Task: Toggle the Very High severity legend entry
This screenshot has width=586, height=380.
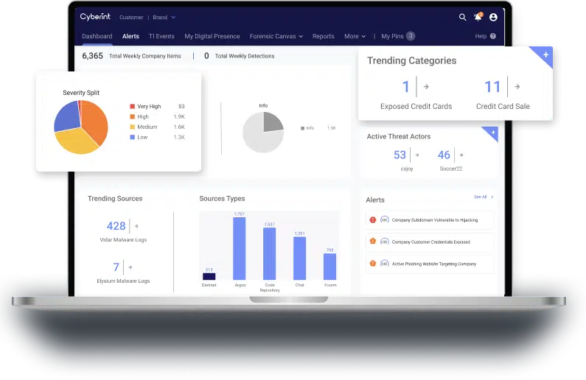Action: tap(149, 107)
